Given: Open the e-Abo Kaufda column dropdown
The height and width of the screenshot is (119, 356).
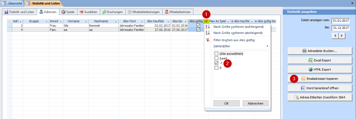Looking at the screenshot, I should click(252, 21).
